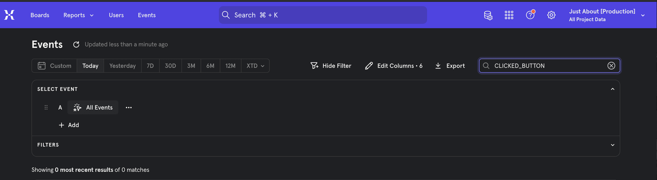Screen dimensions: 657x180
Task: Open the help question mark icon
Action: click(530, 15)
